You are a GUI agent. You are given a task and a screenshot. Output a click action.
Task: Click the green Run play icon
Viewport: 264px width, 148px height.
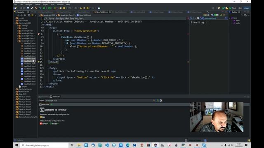click(x=49, y=8)
